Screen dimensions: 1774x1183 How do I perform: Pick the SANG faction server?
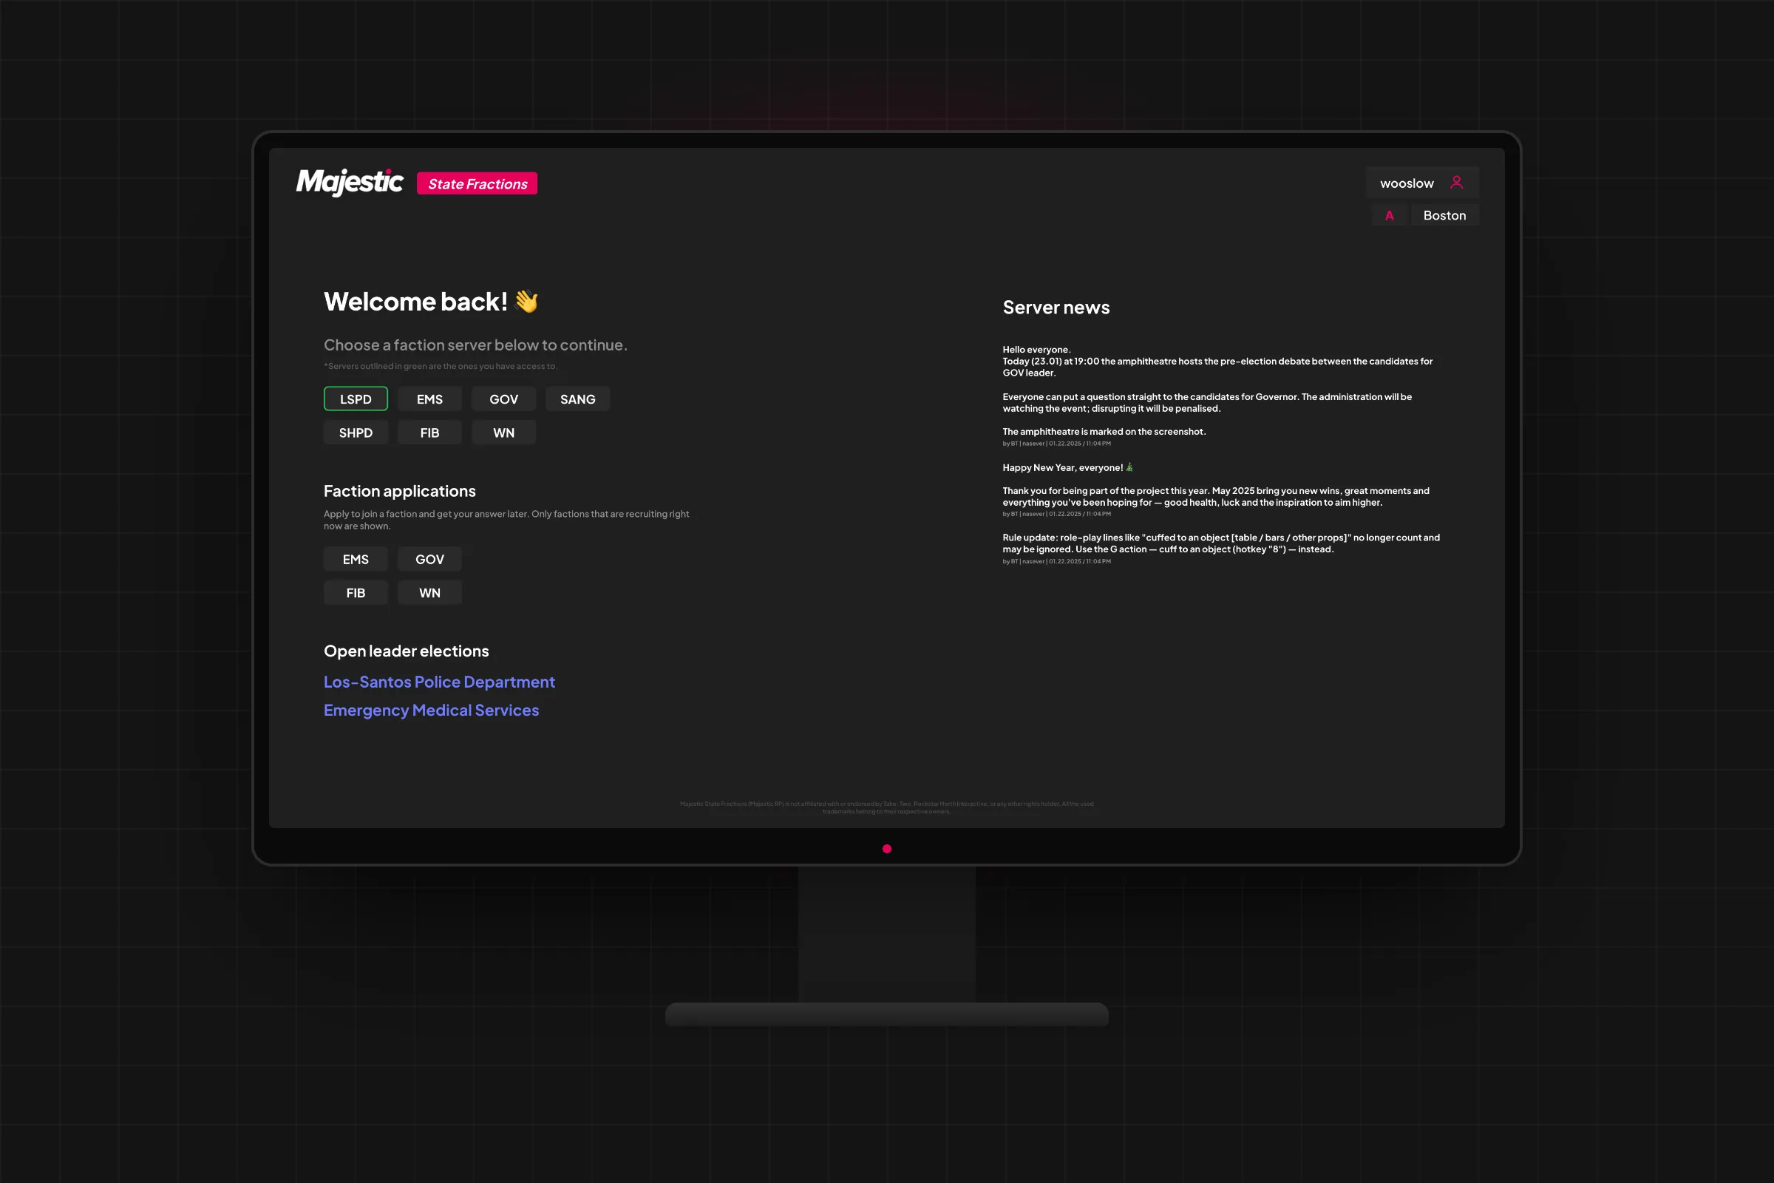pyautogui.click(x=578, y=399)
